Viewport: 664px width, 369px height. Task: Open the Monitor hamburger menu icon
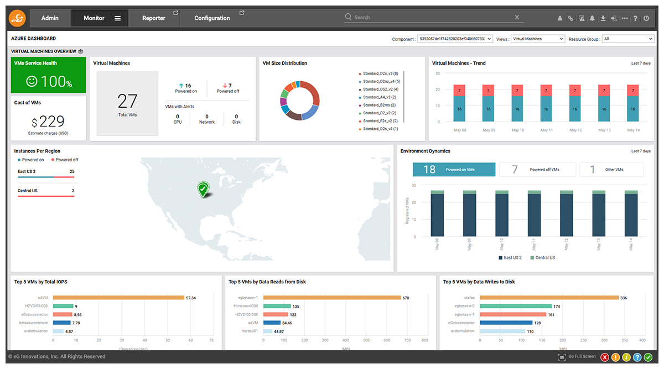click(x=117, y=18)
